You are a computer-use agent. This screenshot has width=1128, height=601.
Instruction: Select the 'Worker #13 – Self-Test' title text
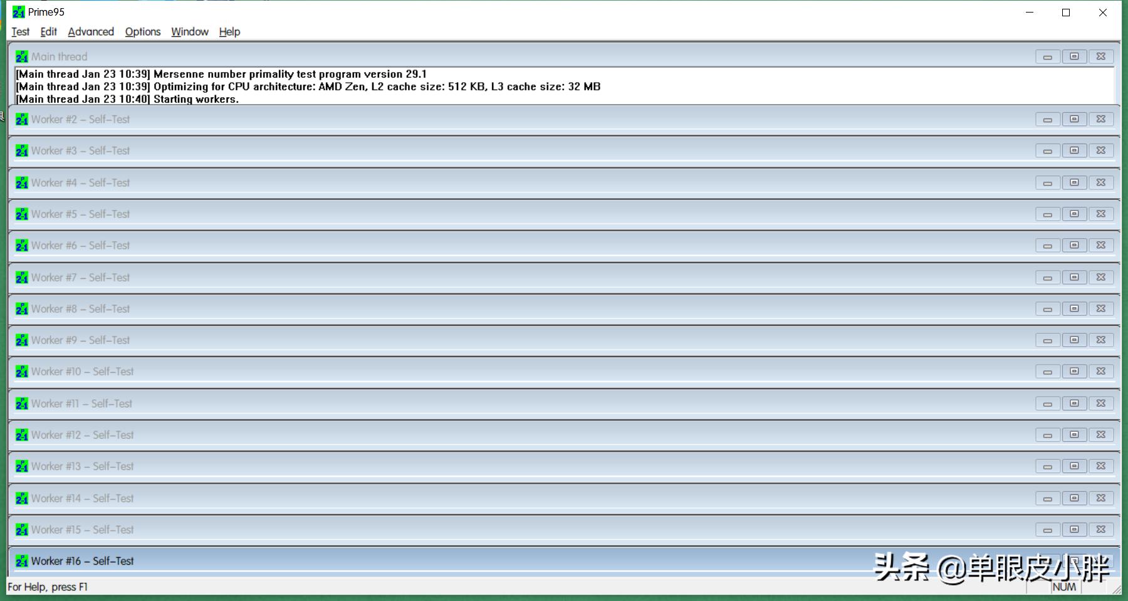(x=82, y=466)
